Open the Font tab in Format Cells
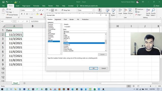The height and width of the screenshot is (91, 162). (x=65, y=19)
